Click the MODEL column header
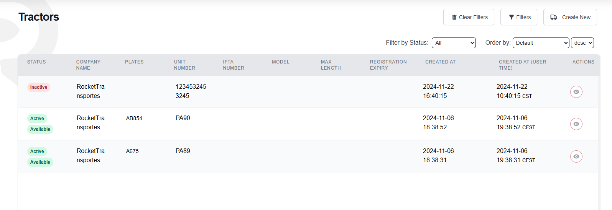 (x=281, y=62)
